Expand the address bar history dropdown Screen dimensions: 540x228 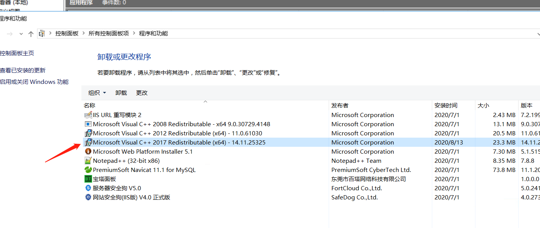[538, 34]
